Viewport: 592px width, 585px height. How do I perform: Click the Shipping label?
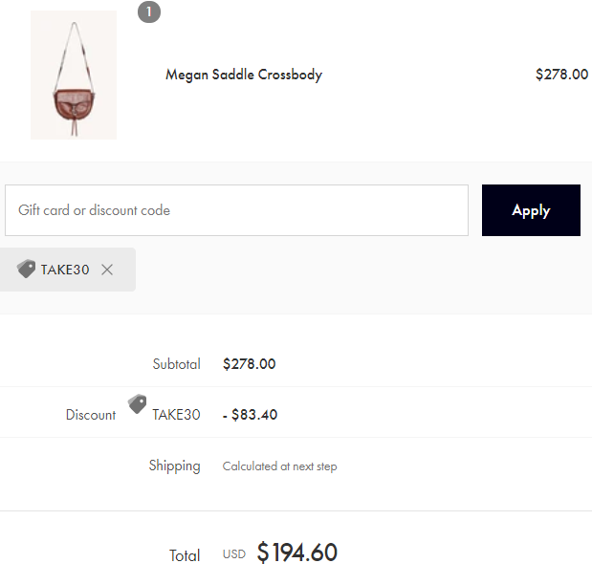(x=174, y=466)
